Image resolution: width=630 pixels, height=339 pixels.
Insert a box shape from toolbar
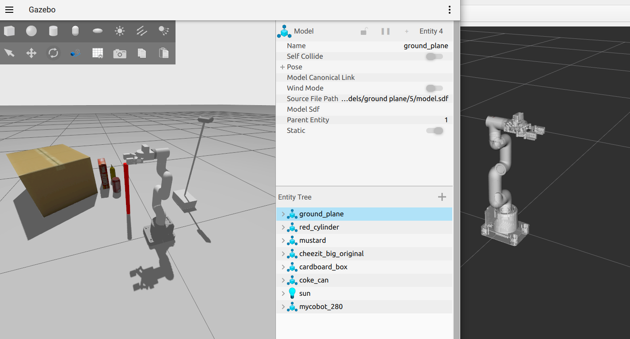pyautogui.click(x=9, y=31)
